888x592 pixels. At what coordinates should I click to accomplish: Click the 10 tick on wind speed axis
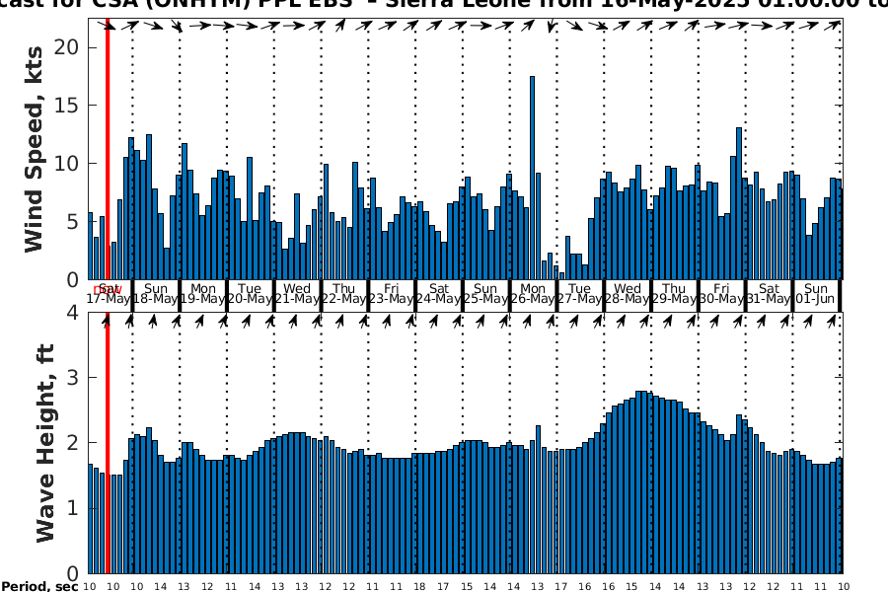pos(66,163)
